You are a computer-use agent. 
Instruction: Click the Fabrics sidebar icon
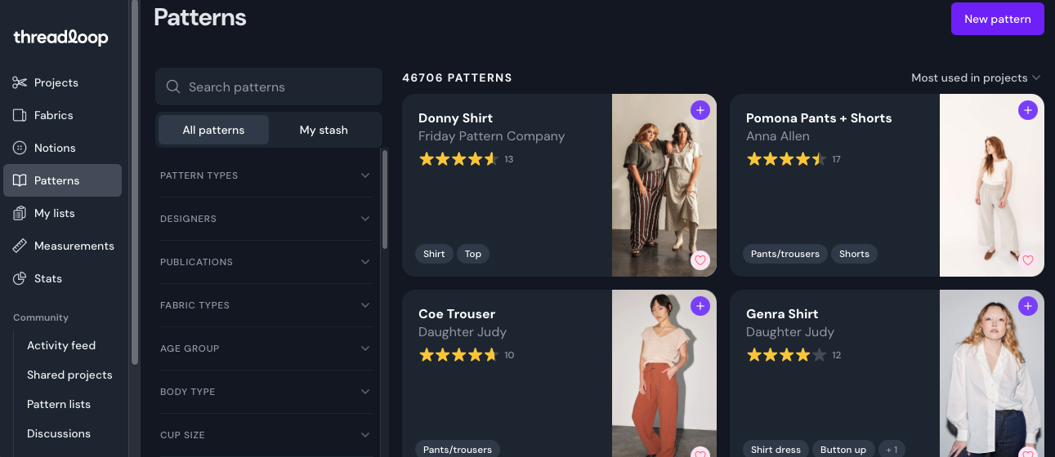20,115
